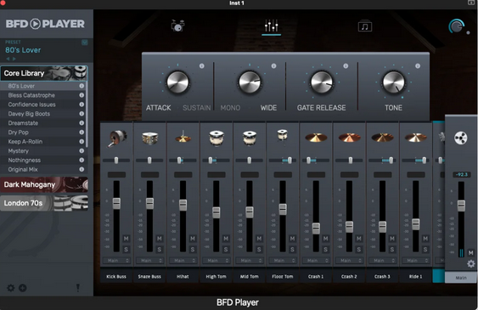The image size is (478, 310).
Task: Click the Gate Release knob
Action: (322, 82)
